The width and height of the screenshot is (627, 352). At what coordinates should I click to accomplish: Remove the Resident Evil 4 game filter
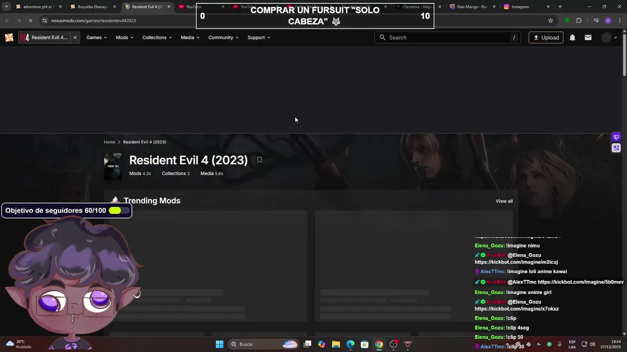[75, 38]
